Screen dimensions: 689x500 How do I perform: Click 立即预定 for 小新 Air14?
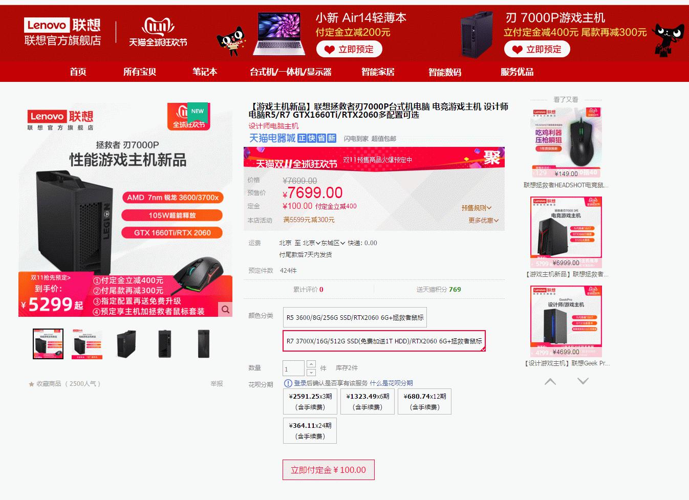[x=349, y=49]
